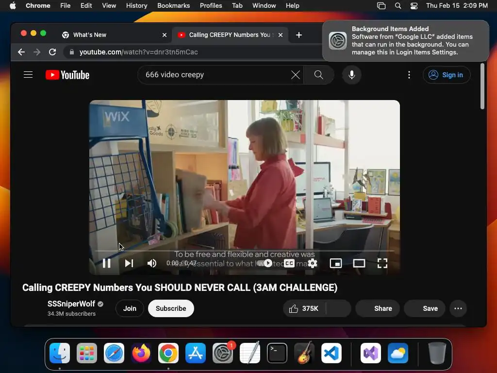Open the History menu

click(136, 6)
